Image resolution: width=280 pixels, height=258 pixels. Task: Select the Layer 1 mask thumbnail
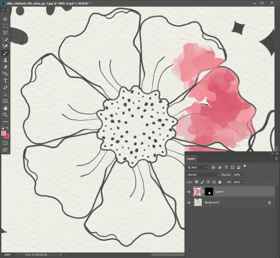tap(209, 191)
